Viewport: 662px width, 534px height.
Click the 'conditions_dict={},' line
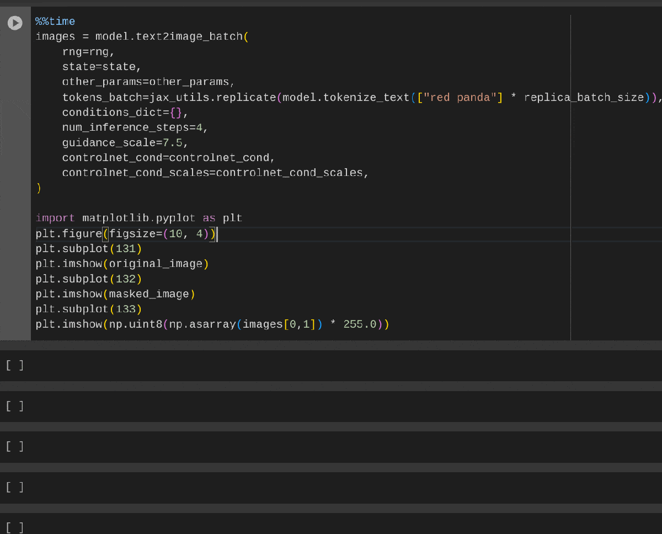coord(125,113)
